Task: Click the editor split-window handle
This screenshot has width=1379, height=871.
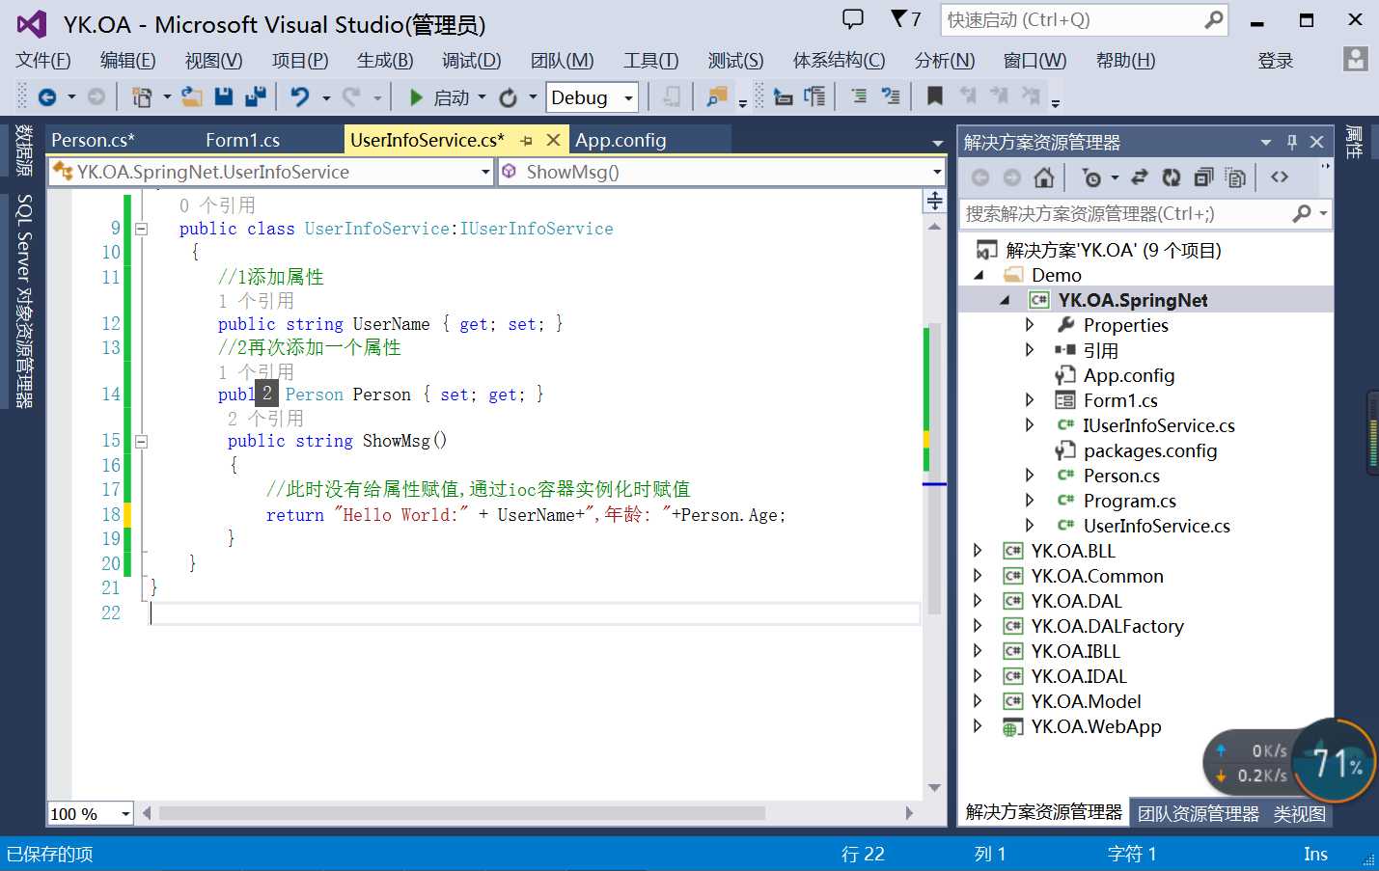Action: point(934,201)
